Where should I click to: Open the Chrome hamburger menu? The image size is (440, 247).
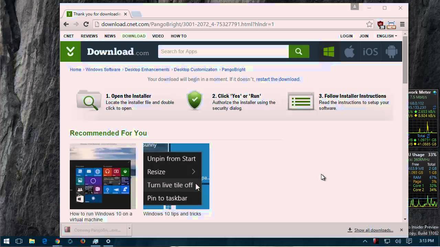(x=402, y=24)
